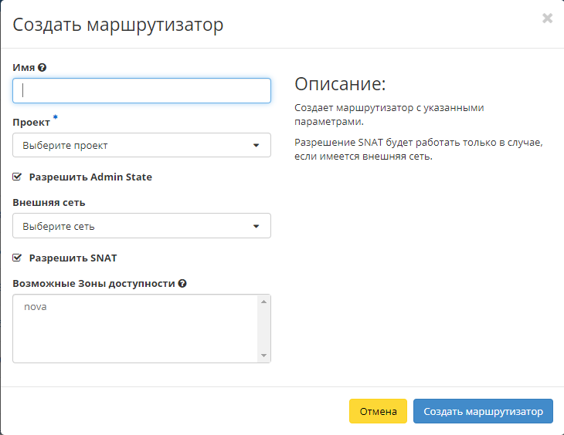
Task: Click scroll down arrow in zones list
Action: [x=264, y=356]
